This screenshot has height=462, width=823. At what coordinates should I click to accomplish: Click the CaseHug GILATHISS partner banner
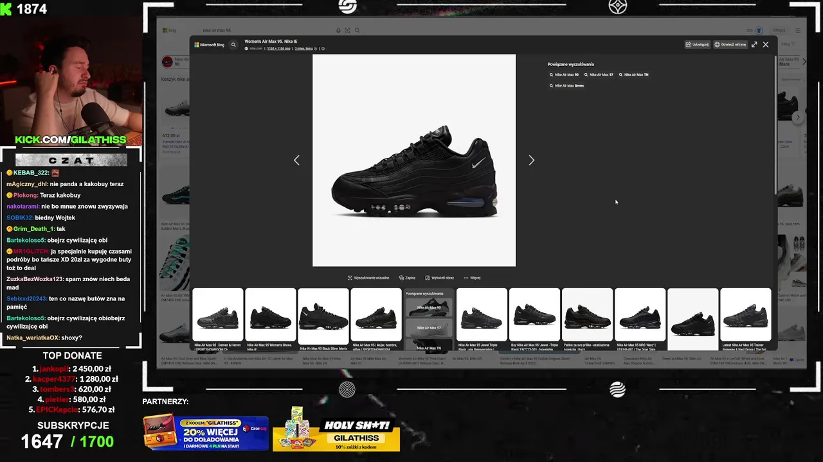click(206, 432)
